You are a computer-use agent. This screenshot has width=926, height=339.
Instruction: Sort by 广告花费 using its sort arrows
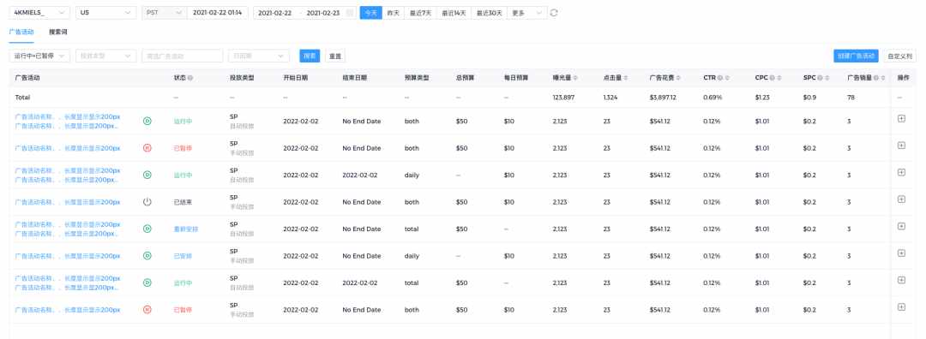(x=678, y=78)
